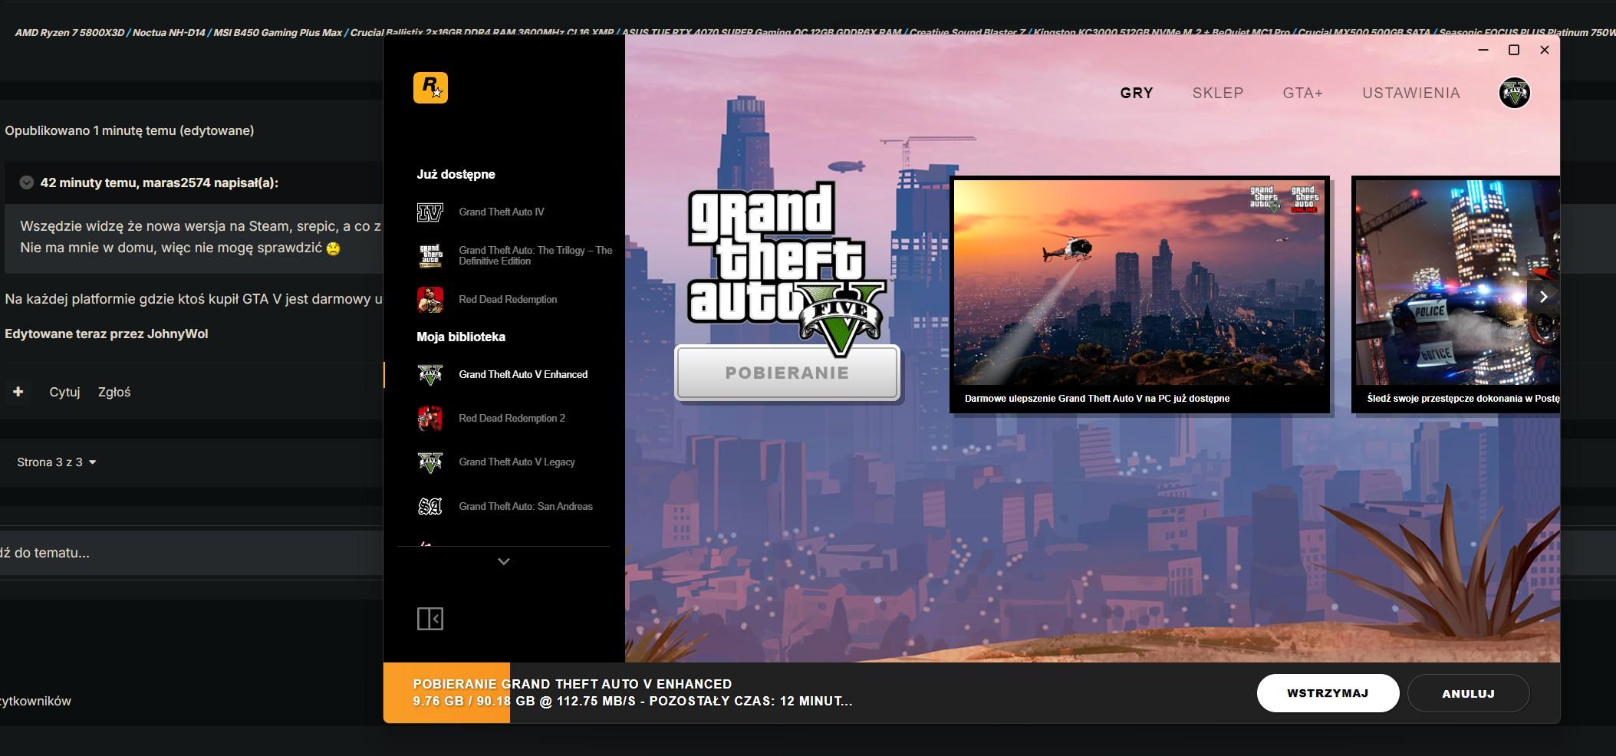Click the Red Dead Redemption title text
The image size is (1616, 756).
[x=508, y=300]
